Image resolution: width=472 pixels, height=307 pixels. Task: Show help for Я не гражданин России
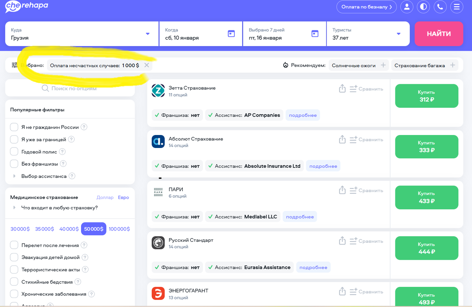[84, 127]
